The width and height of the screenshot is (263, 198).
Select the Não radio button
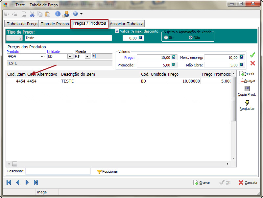(190, 37)
